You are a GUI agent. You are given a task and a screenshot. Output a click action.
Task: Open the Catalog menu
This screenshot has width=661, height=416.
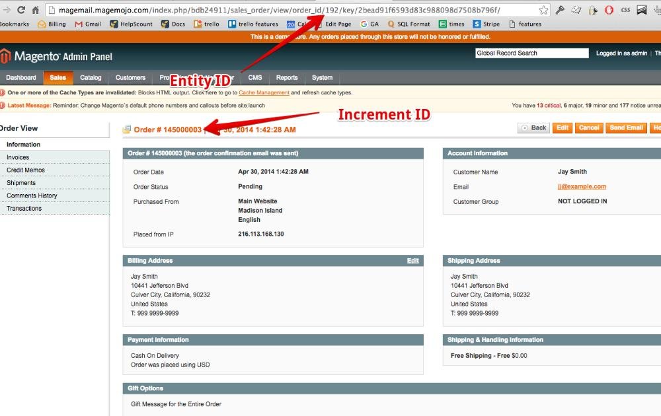pos(91,78)
